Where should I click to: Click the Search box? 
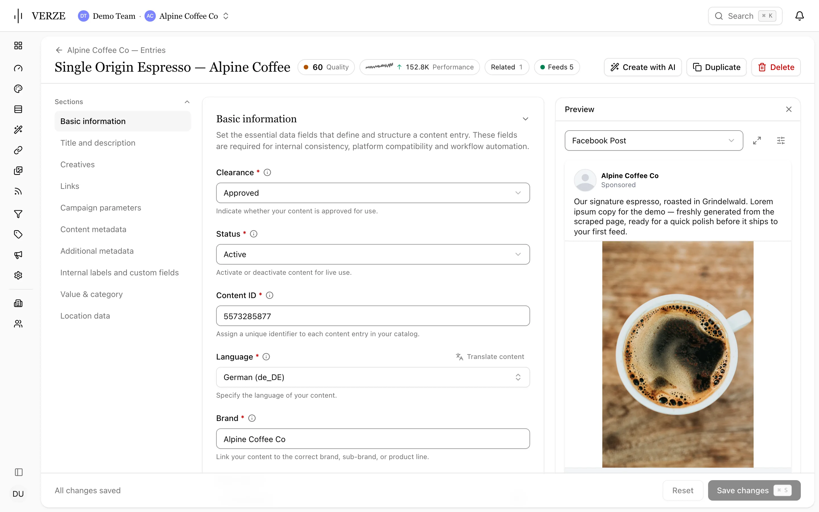coord(745,16)
